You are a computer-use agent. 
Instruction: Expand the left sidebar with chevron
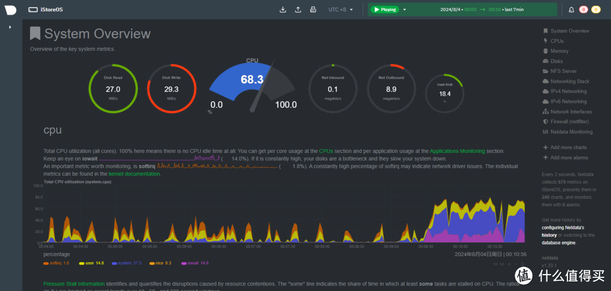tap(10, 27)
